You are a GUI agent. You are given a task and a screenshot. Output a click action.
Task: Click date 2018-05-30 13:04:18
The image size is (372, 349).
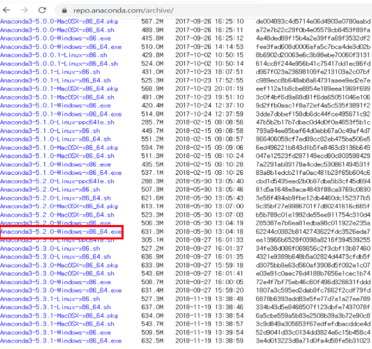click(210, 232)
